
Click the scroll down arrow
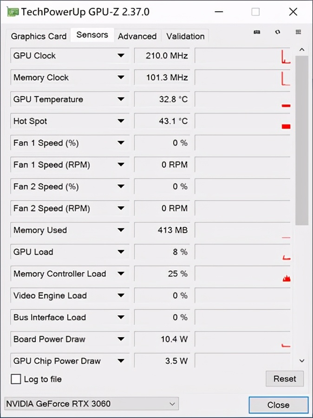click(302, 360)
